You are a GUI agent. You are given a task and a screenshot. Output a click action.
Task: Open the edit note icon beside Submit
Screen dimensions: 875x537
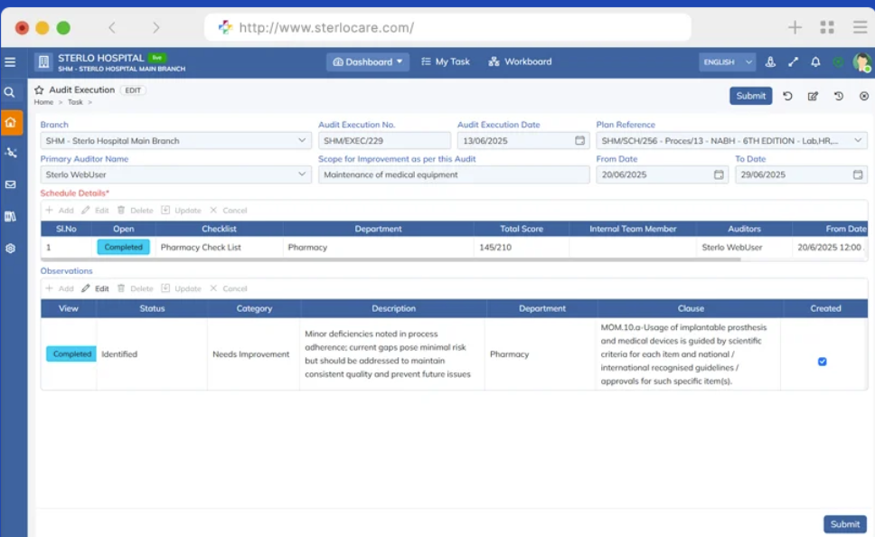click(x=814, y=96)
